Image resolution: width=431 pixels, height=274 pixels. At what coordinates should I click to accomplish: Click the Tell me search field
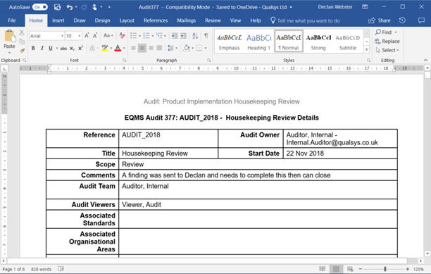[308, 20]
